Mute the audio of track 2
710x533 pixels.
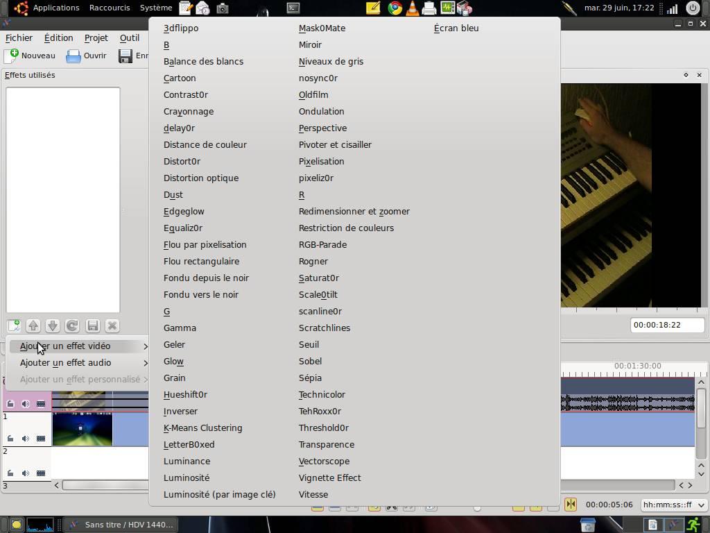(25, 473)
